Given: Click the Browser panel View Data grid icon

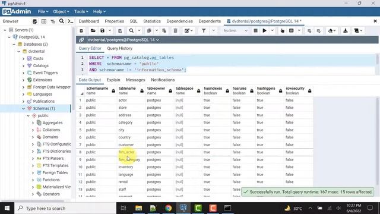Looking at the screenshot, I should [x=43, y=21].
